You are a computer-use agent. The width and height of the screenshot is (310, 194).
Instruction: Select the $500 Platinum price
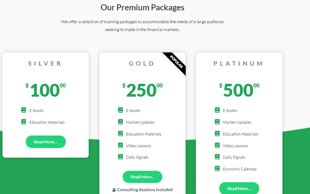pos(239,90)
